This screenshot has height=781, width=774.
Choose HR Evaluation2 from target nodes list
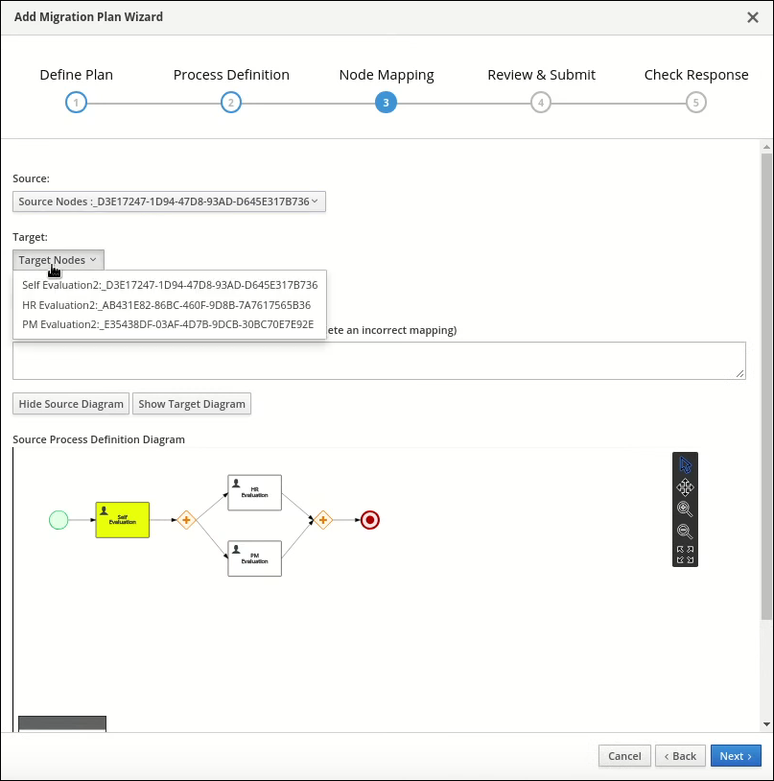tap(167, 305)
